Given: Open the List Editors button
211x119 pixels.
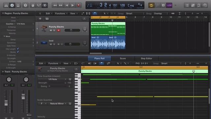Looking at the screenshot, I should coord(187,5).
